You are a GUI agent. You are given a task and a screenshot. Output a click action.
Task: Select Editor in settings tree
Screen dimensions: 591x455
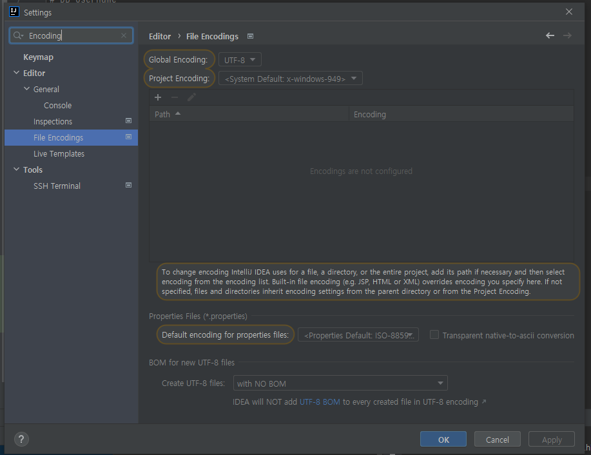point(34,73)
